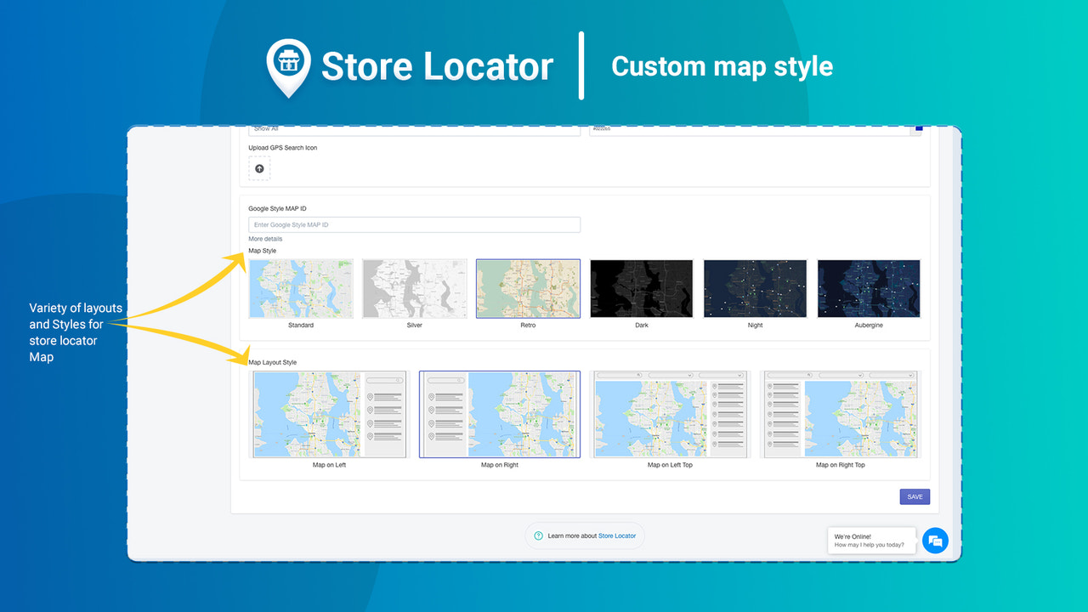This screenshot has height=612, width=1088.
Task: Click the upload icon under Upload GPS Search Icon
Action: click(259, 167)
